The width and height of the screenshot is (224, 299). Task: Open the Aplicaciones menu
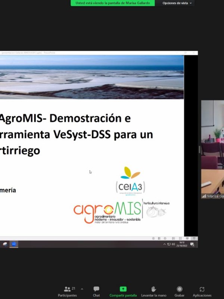[x=202, y=291]
